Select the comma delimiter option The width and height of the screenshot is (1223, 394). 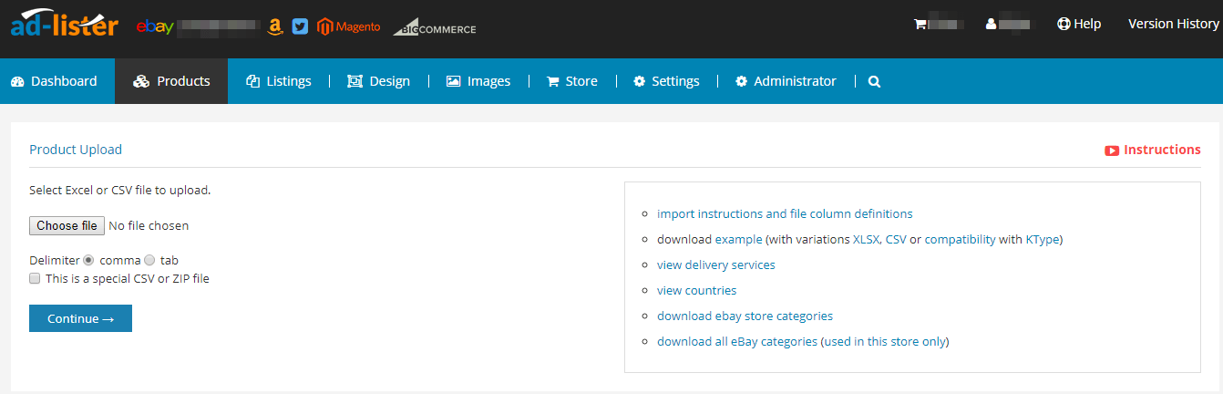[x=88, y=260]
